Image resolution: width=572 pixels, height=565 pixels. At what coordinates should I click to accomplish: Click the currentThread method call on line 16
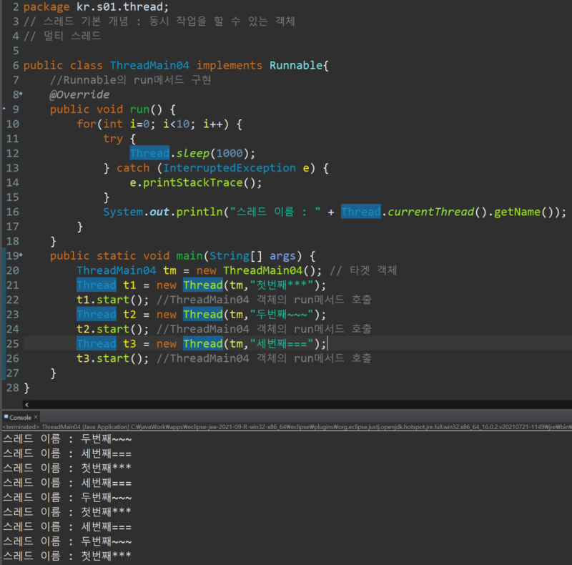point(430,212)
